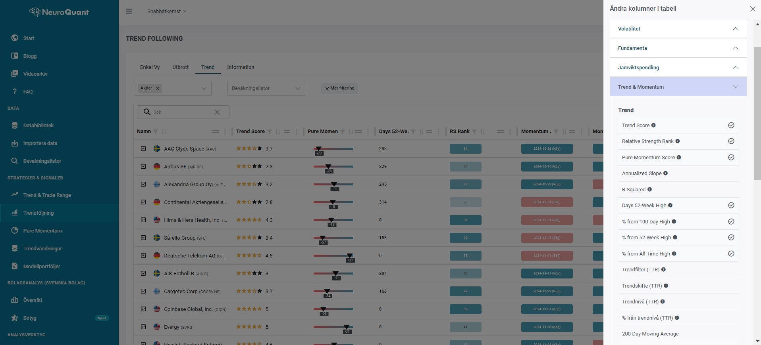Open the Airbus SE stock link

(x=175, y=167)
